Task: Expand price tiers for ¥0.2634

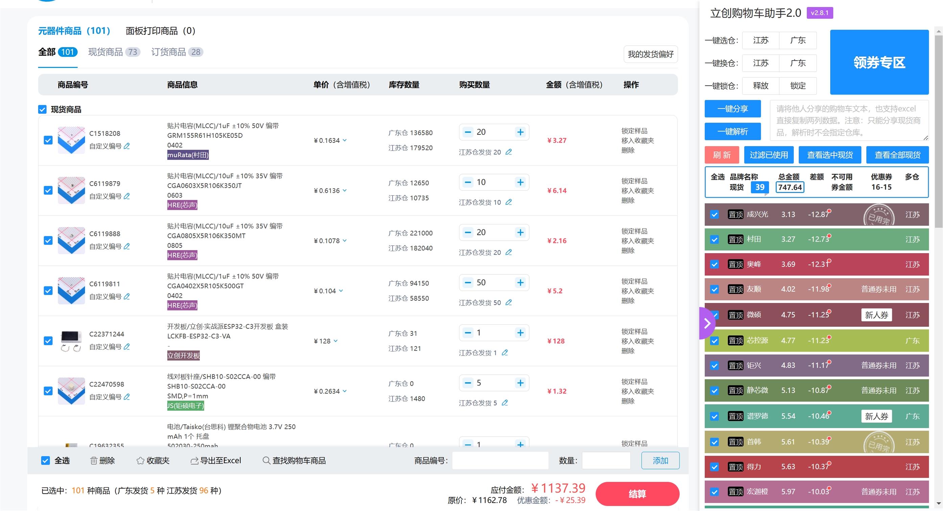Action: pyautogui.click(x=345, y=391)
